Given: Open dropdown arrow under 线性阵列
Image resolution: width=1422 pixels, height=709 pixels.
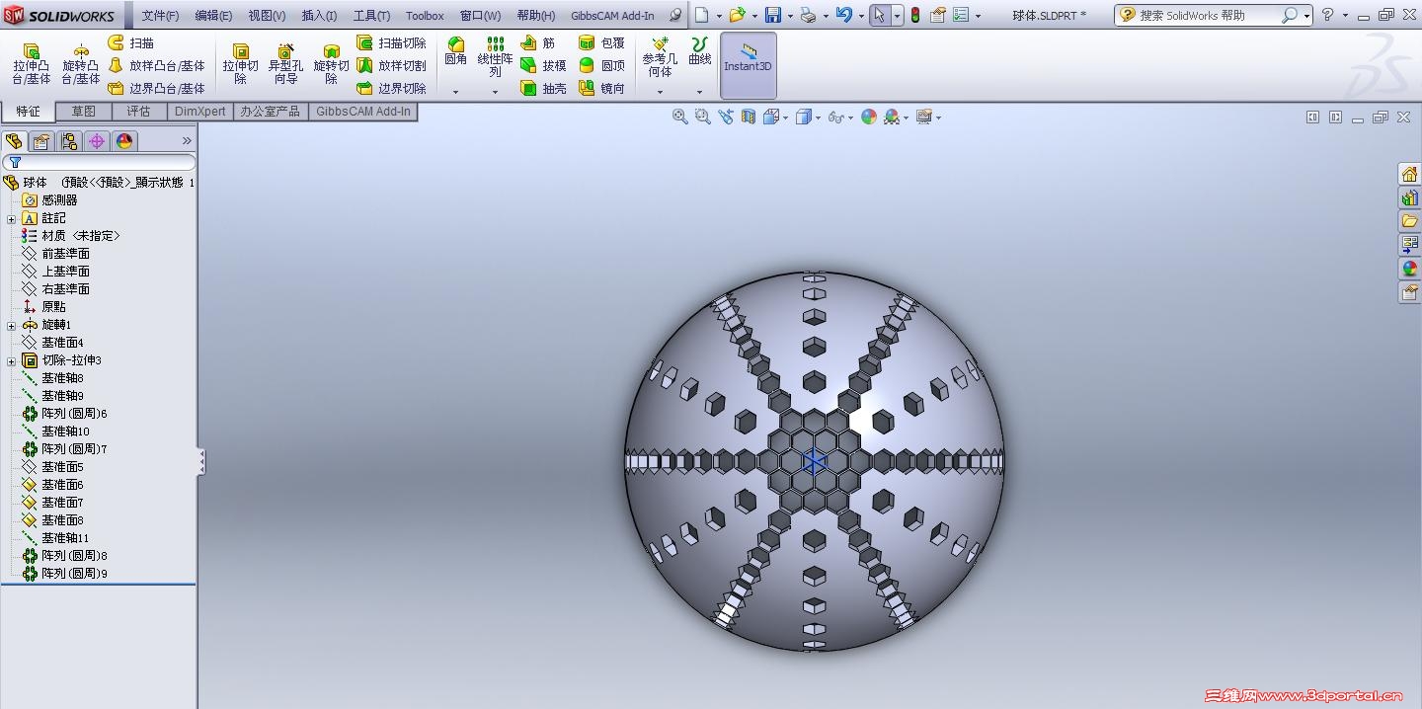Looking at the screenshot, I should pyautogui.click(x=495, y=92).
